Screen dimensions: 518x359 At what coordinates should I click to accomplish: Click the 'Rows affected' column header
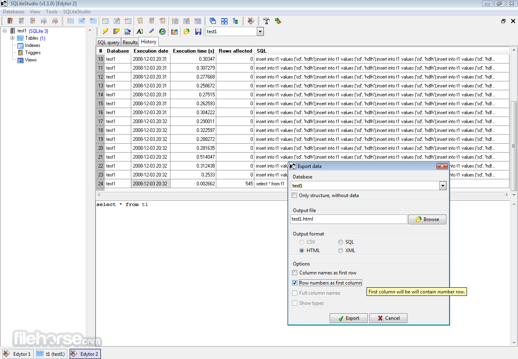(235, 51)
